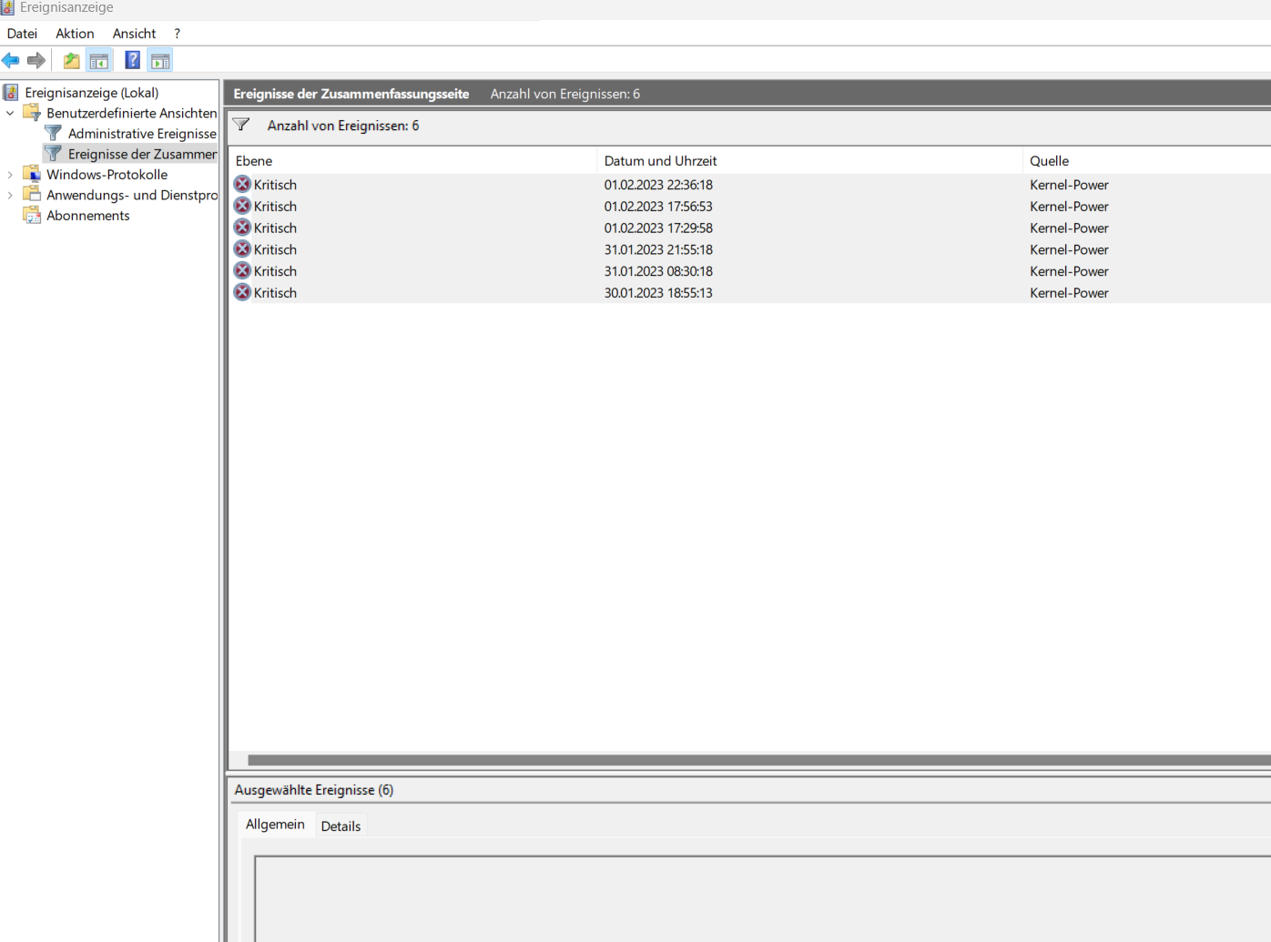Open the Ansicht menu
This screenshot has width=1271, height=942.
click(134, 34)
